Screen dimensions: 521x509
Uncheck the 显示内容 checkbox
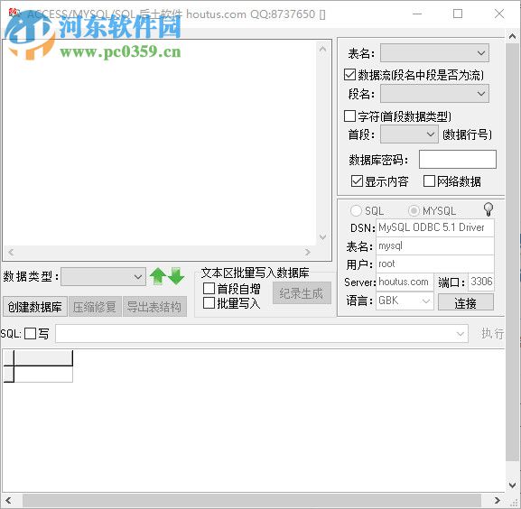point(357,181)
